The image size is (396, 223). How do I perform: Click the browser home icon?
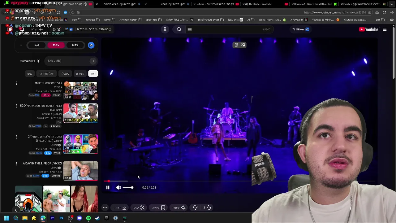click(377, 12)
